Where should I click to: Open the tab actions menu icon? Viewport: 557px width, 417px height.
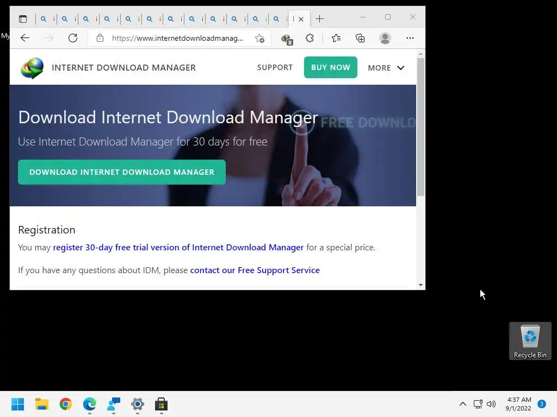(x=23, y=19)
